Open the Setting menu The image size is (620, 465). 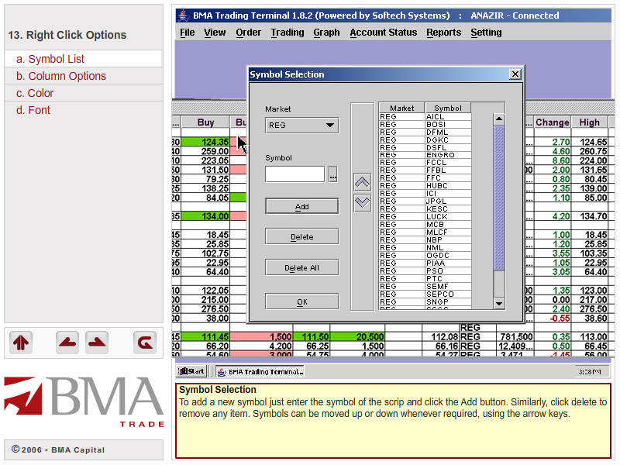486,33
